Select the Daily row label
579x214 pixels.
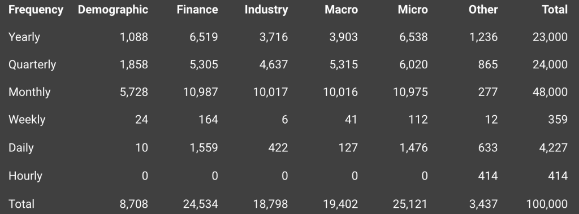point(21,148)
